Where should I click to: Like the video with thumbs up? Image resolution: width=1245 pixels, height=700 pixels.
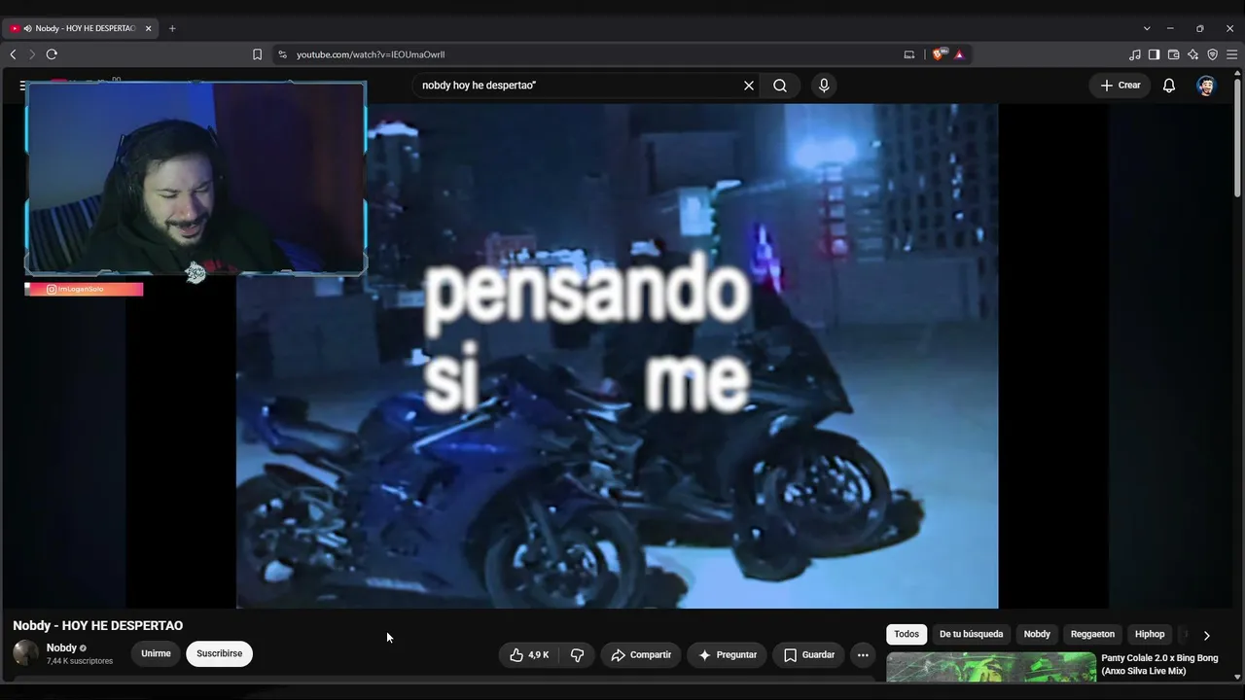[529, 655]
